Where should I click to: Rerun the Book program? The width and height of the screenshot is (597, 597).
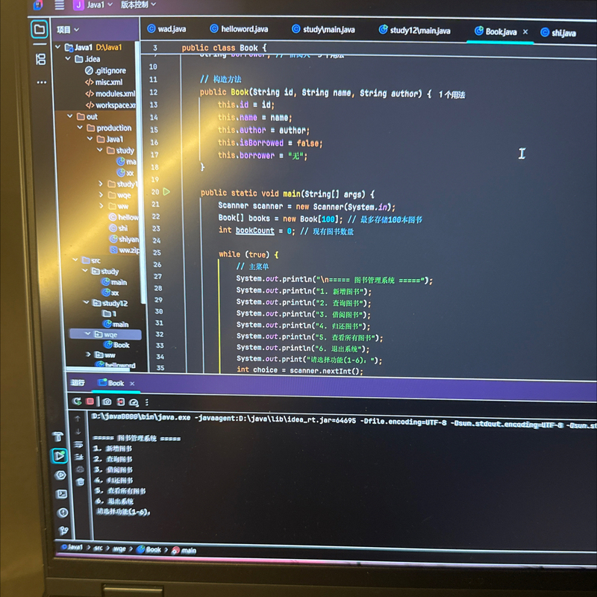pyautogui.click(x=77, y=401)
